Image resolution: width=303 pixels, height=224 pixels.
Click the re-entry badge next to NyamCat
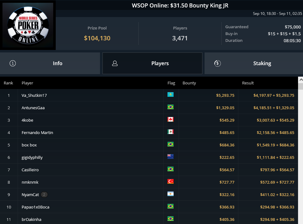(44, 195)
